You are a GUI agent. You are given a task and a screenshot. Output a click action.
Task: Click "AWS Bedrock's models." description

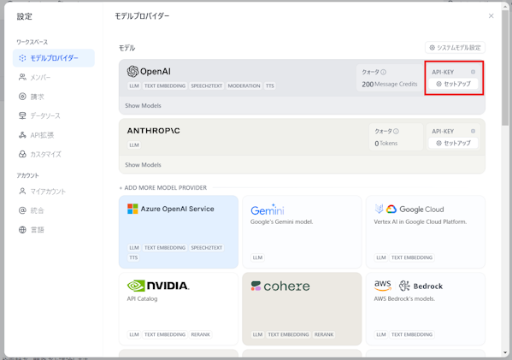(x=404, y=299)
